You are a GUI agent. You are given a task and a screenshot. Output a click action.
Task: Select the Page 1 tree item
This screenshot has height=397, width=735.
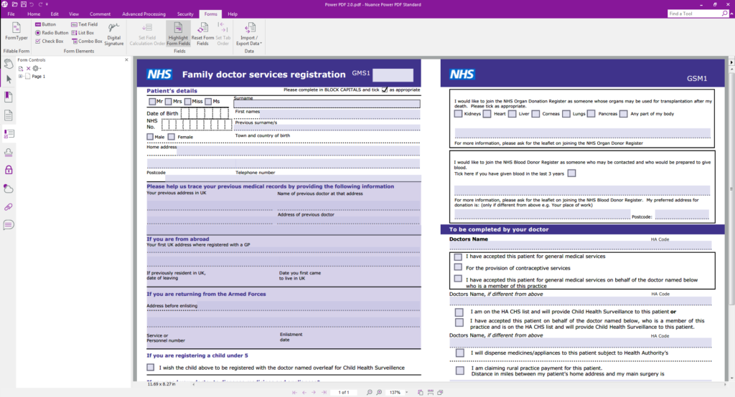pos(39,76)
